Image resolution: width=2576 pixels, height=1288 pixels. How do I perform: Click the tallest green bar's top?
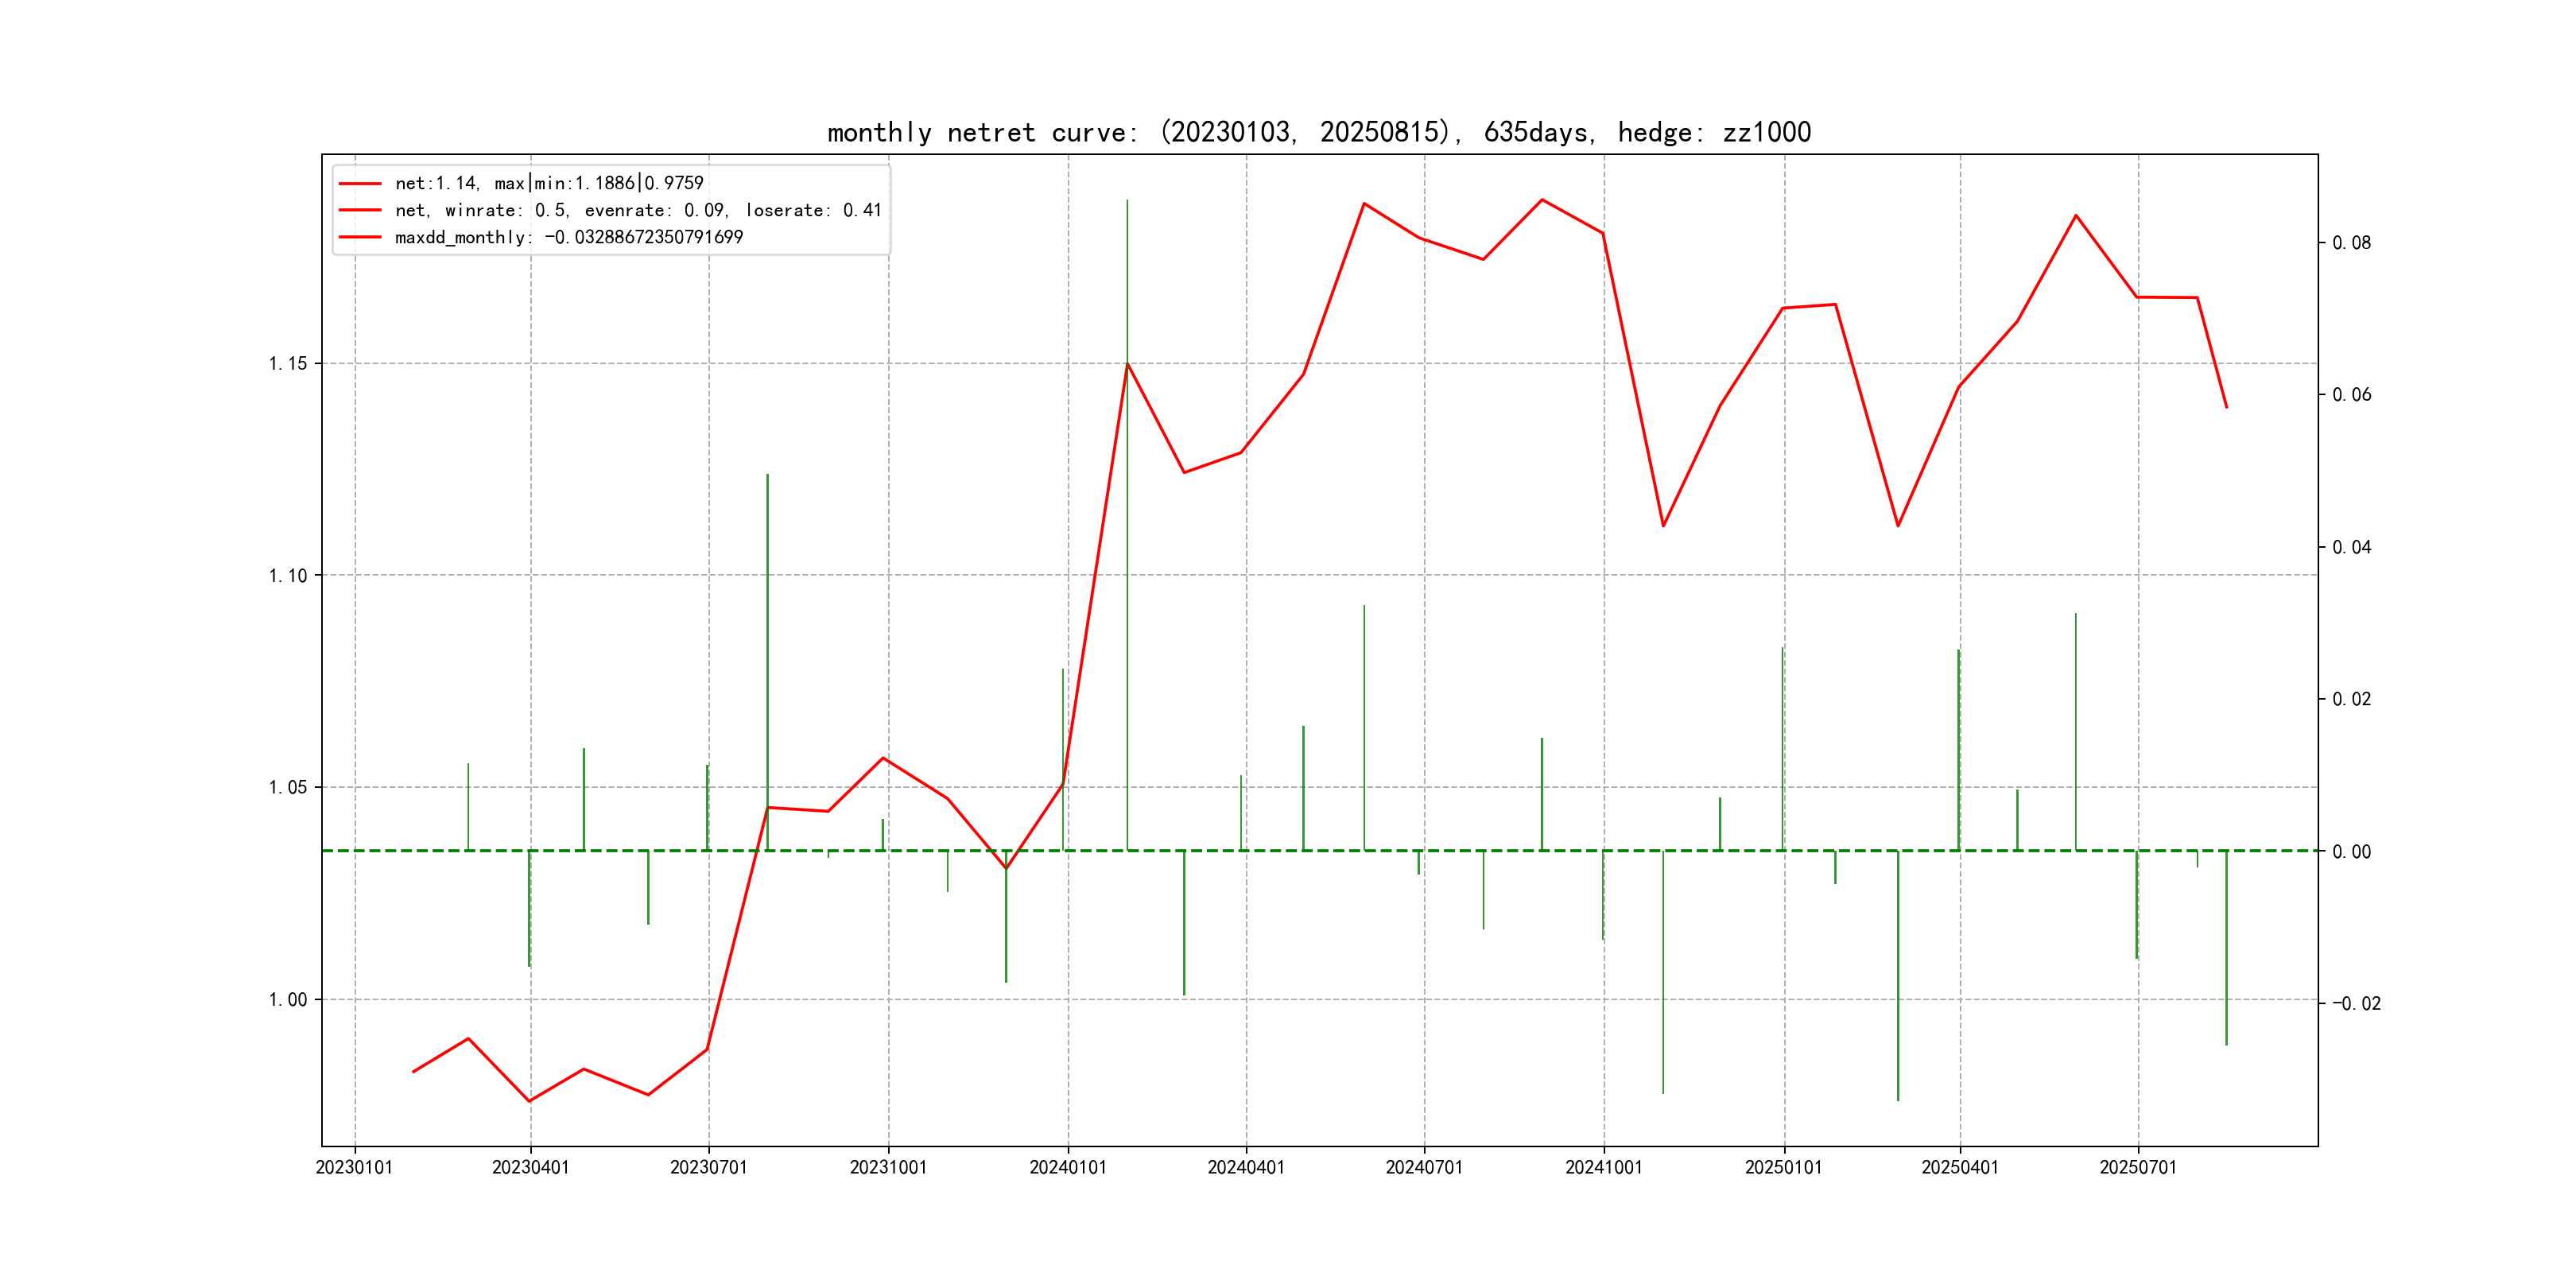pyautogui.click(x=1127, y=201)
